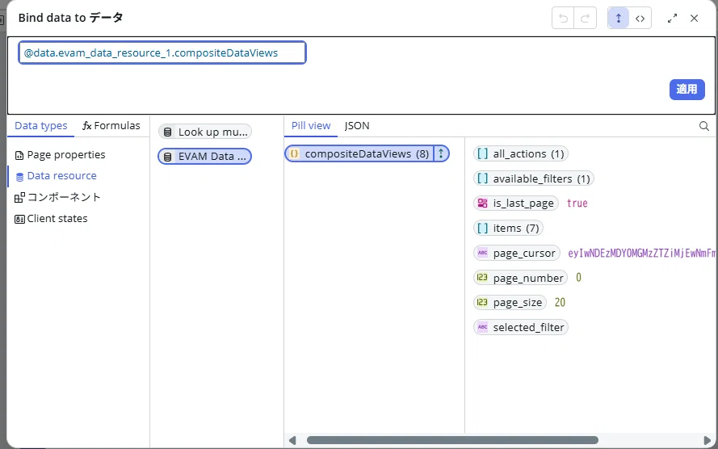The height and width of the screenshot is (449, 718).
Task: Choose the Look up mu... data resource pill
Action: click(205, 132)
